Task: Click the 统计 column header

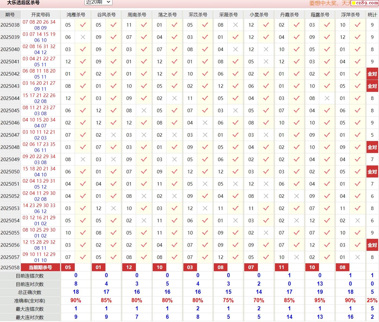Action: coord(372,15)
